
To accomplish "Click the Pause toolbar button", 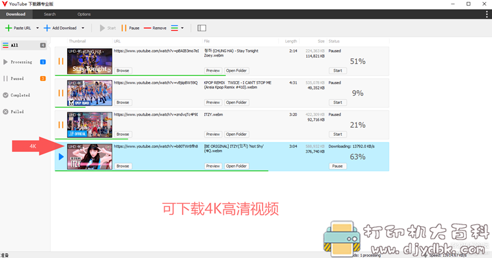I will (x=130, y=28).
